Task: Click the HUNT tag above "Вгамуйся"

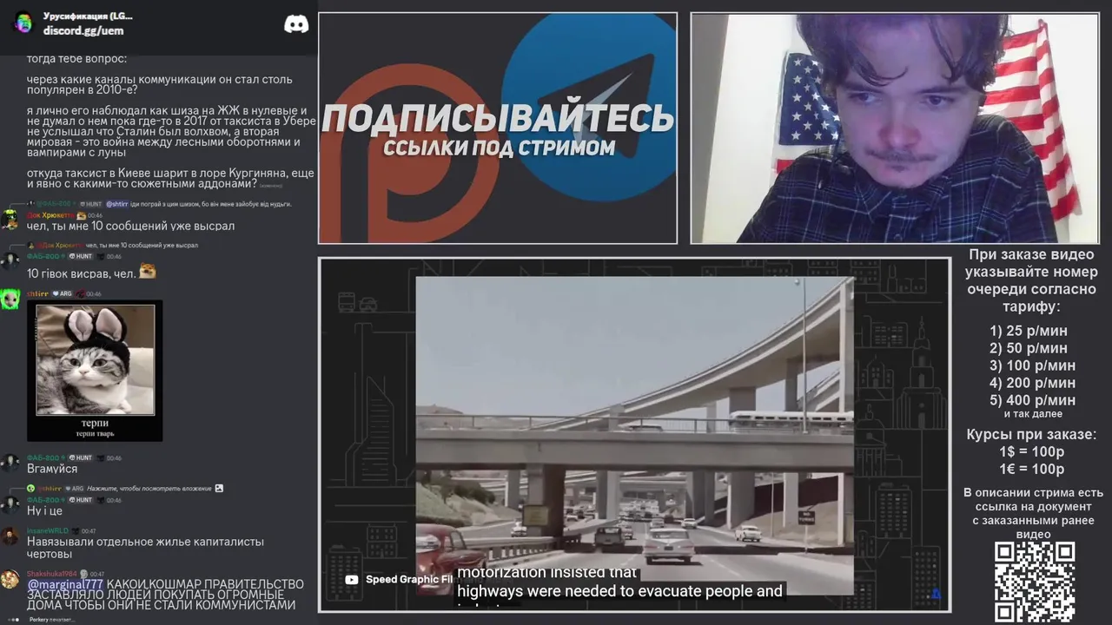Action: coord(80,457)
